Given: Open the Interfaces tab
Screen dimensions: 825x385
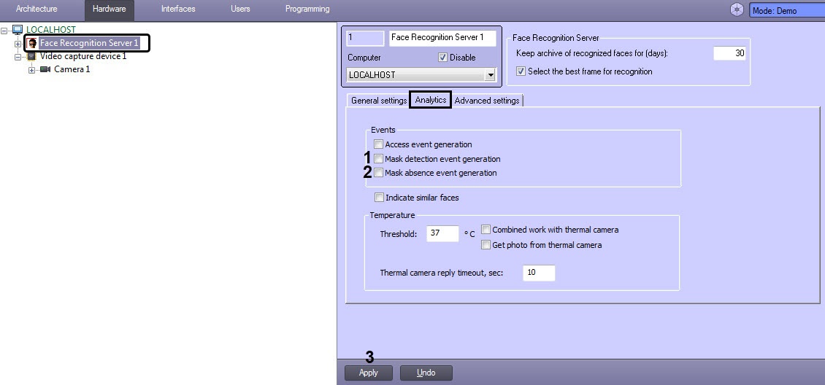Looking at the screenshot, I should (x=178, y=9).
